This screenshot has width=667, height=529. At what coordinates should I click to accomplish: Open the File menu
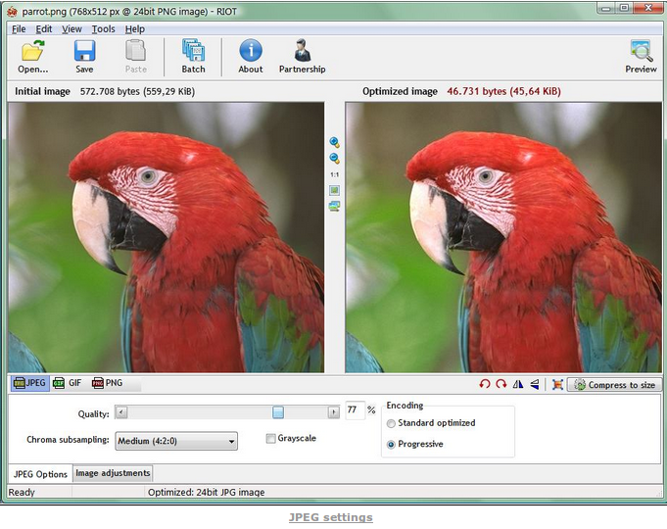point(19,29)
